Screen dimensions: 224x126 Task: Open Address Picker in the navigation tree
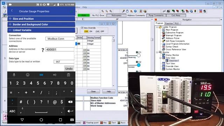173,38
